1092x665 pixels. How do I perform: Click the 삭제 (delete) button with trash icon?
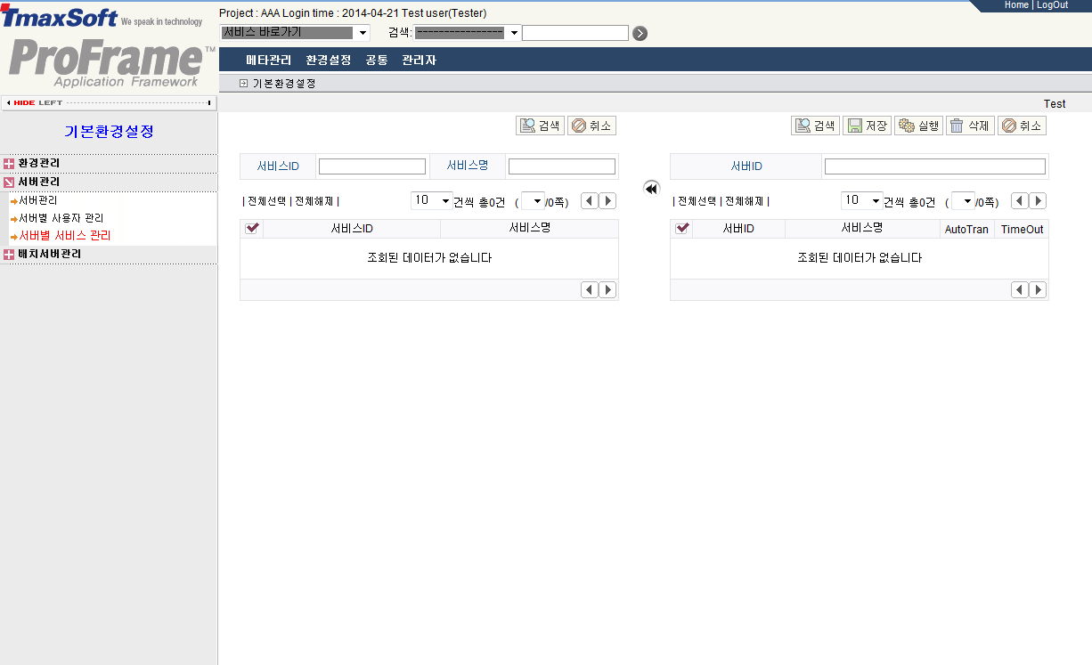pyautogui.click(x=970, y=126)
